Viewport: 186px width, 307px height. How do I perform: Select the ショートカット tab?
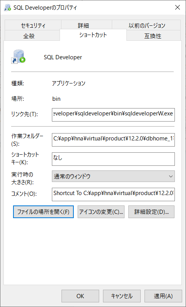click(x=93, y=35)
